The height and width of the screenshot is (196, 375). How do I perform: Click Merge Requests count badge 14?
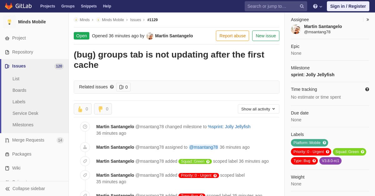click(60, 140)
